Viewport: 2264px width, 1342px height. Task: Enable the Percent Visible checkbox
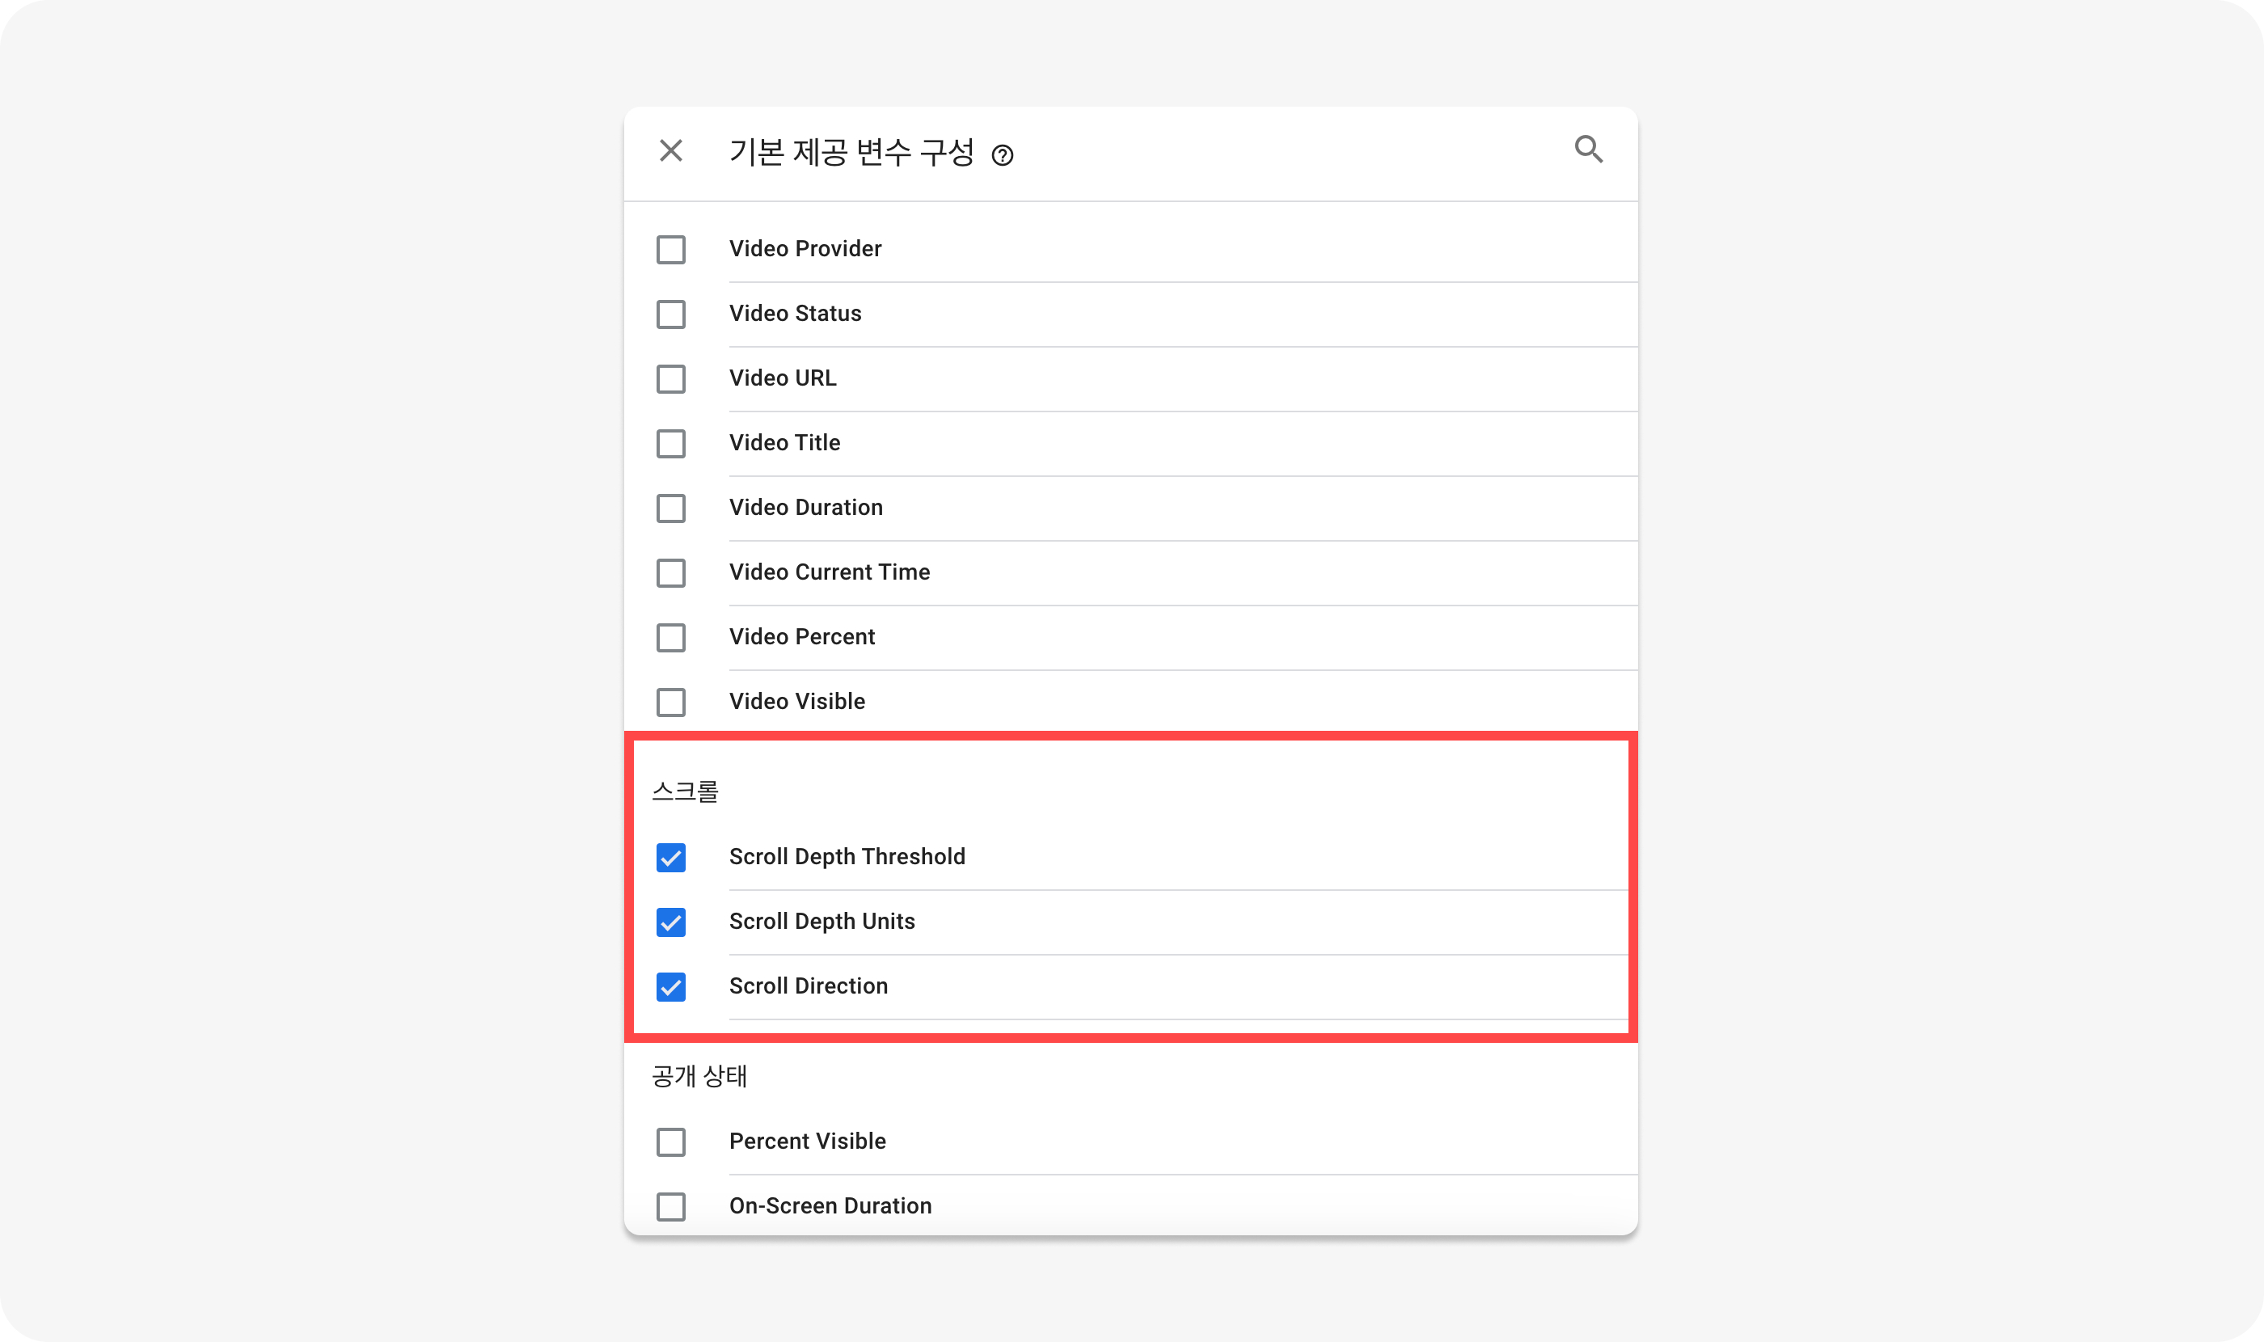pos(670,1142)
